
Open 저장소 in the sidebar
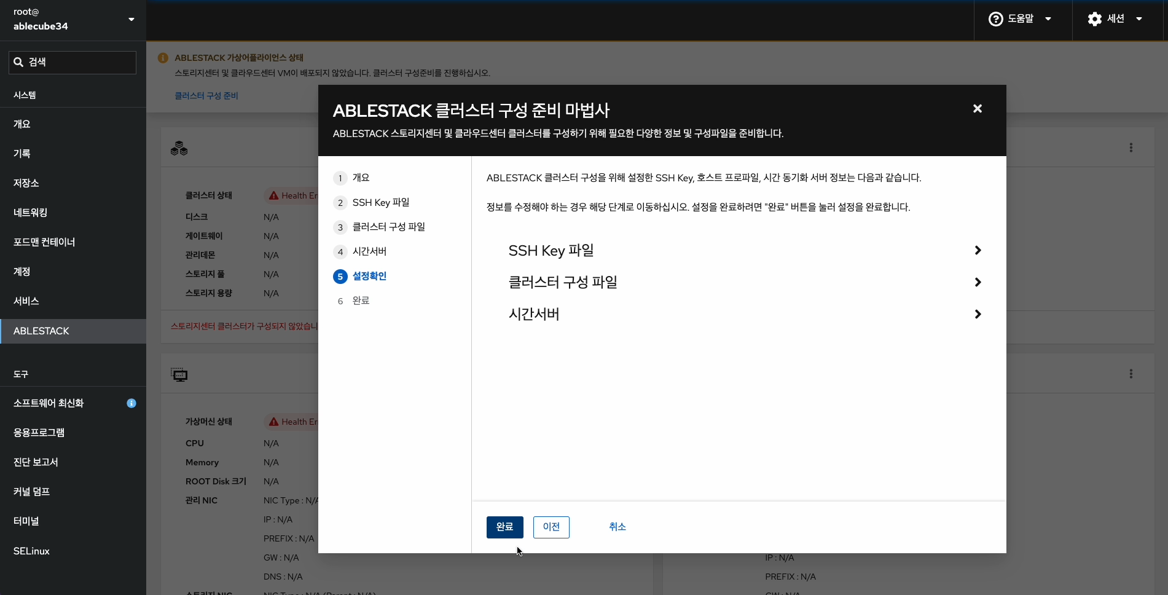point(73,183)
